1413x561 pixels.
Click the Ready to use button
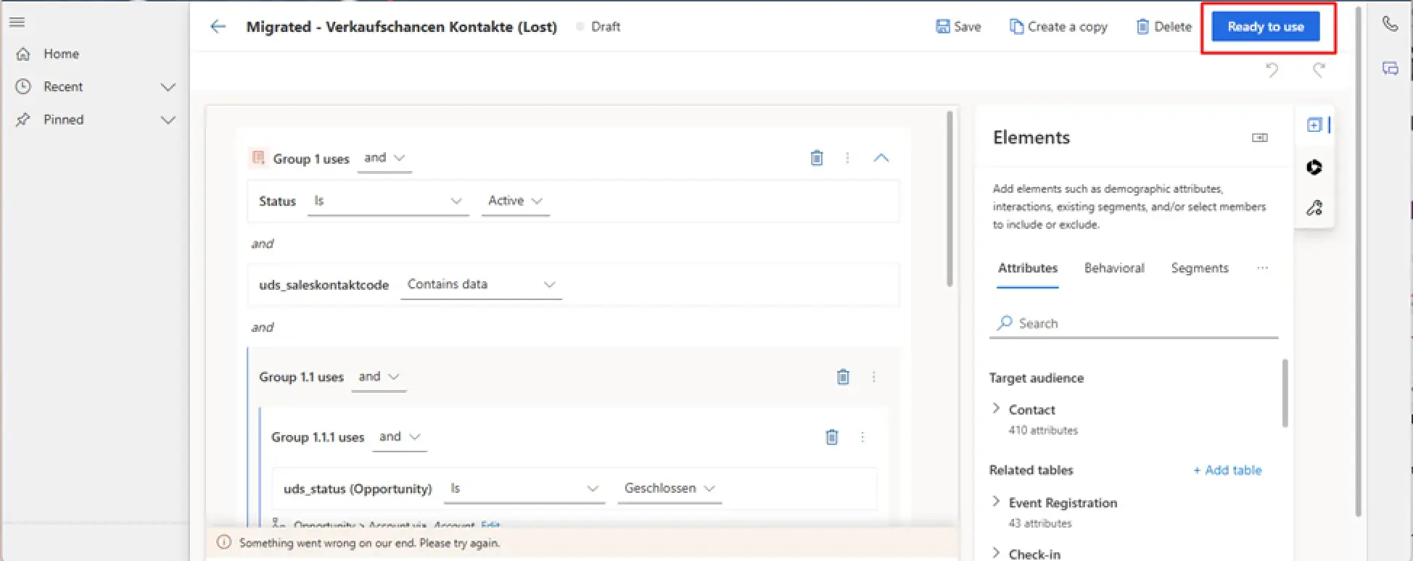click(x=1265, y=27)
